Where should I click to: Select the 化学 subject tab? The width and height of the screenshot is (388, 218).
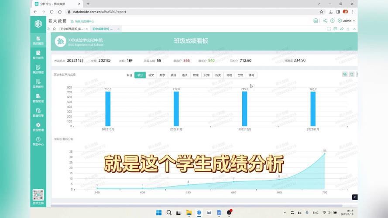click(x=207, y=75)
